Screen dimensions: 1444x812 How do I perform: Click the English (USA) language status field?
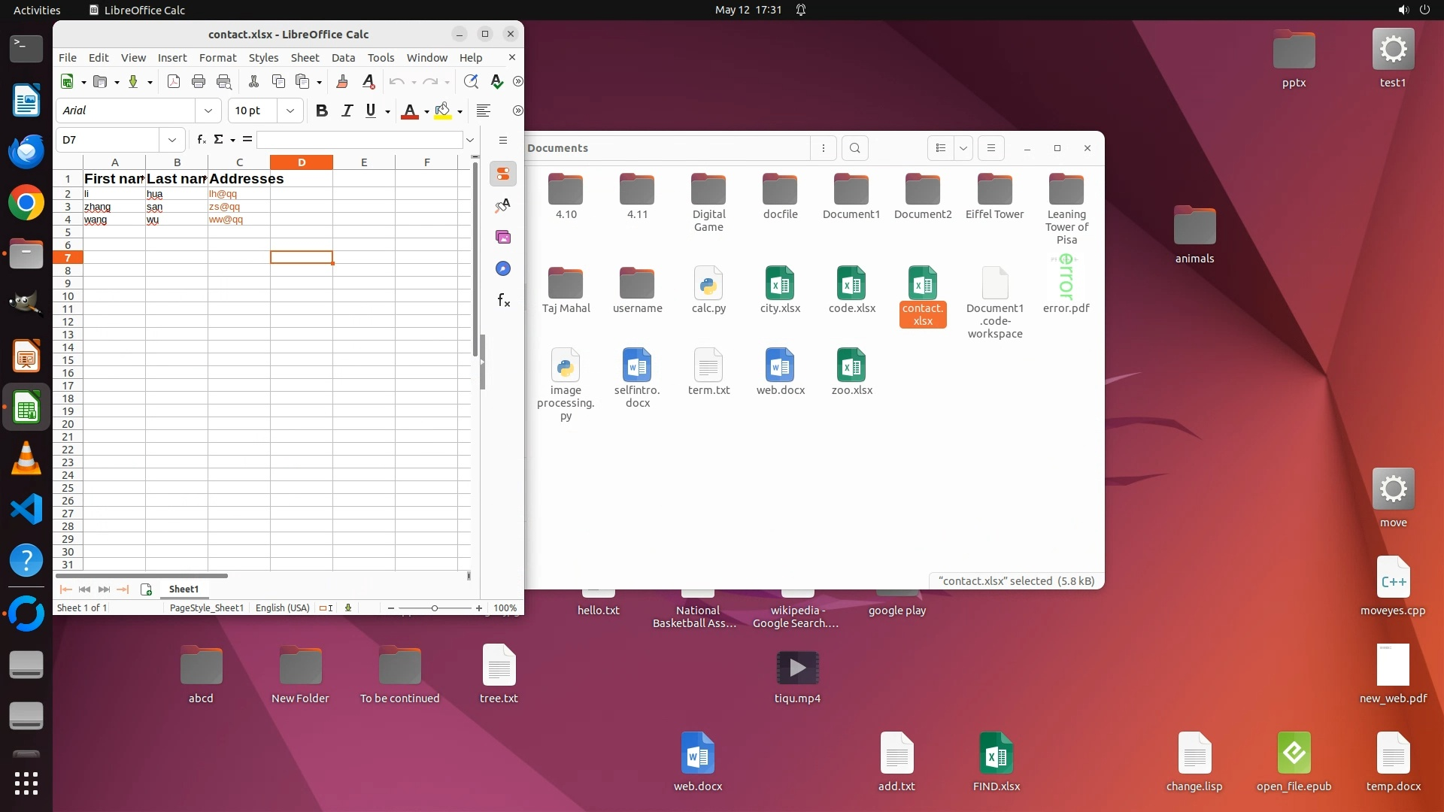tap(282, 608)
